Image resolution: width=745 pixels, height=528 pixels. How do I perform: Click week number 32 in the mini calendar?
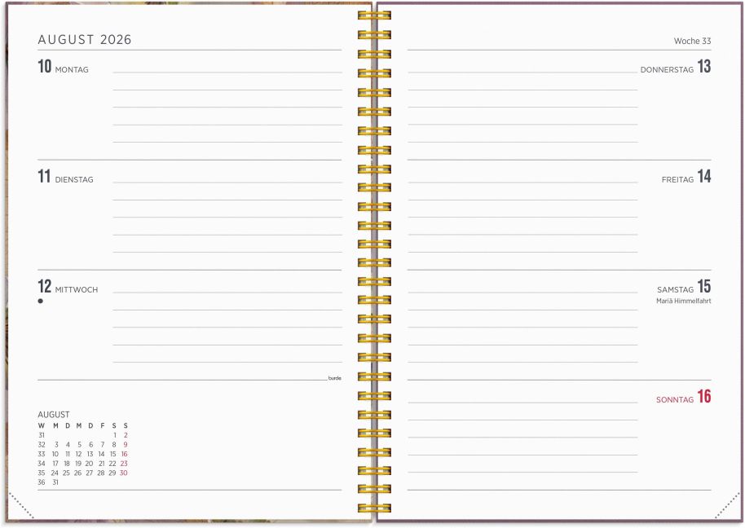[42, 445]
